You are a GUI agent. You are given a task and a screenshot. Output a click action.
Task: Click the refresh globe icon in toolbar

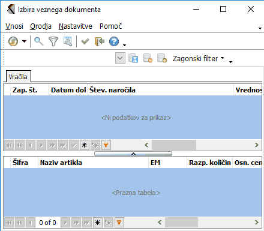pos(13,41)
